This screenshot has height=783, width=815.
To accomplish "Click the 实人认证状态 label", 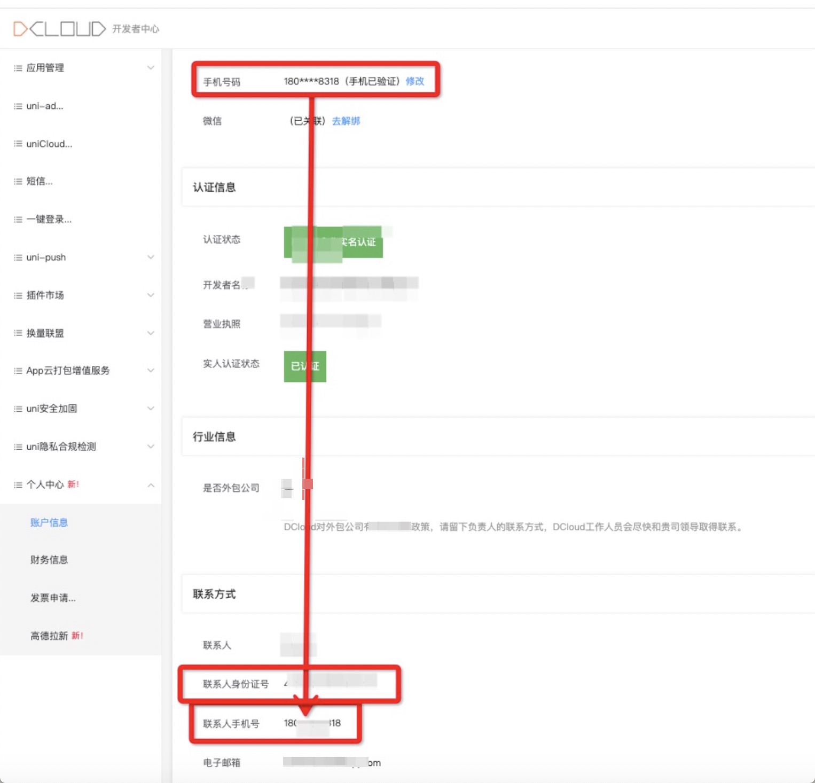I will [231, 364].
